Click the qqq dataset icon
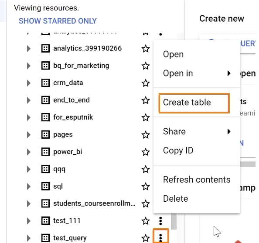The width and height of the screenshot is (259, 243). pyautogui.click(x=45, y=169)
